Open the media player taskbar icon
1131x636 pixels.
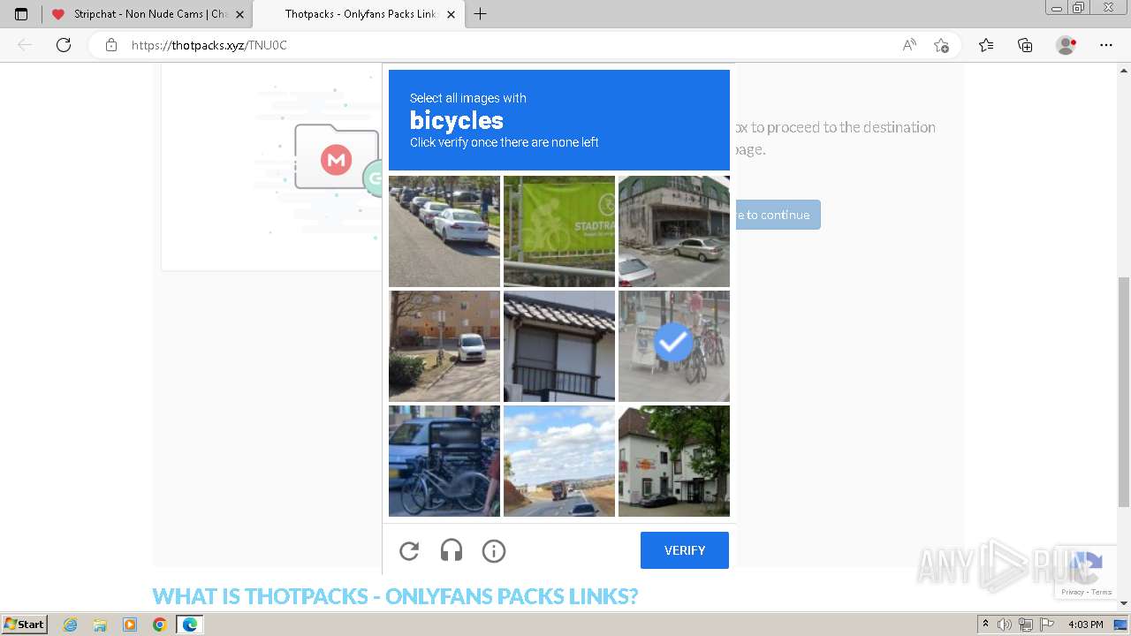(x=130, y=625)
